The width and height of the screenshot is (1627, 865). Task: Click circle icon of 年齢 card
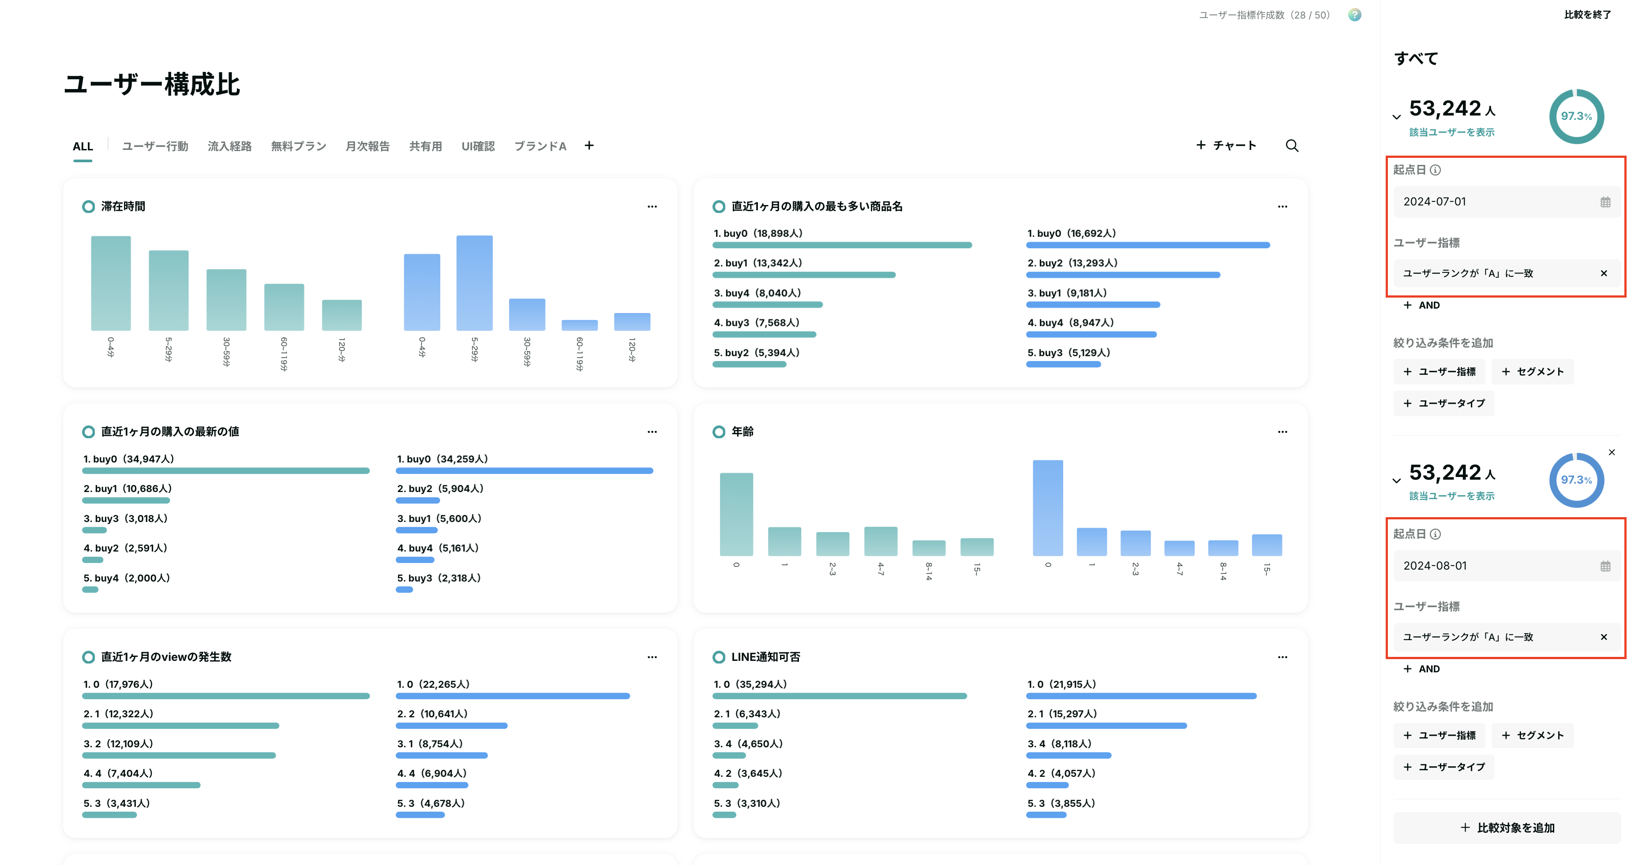(x=719, y=432)
